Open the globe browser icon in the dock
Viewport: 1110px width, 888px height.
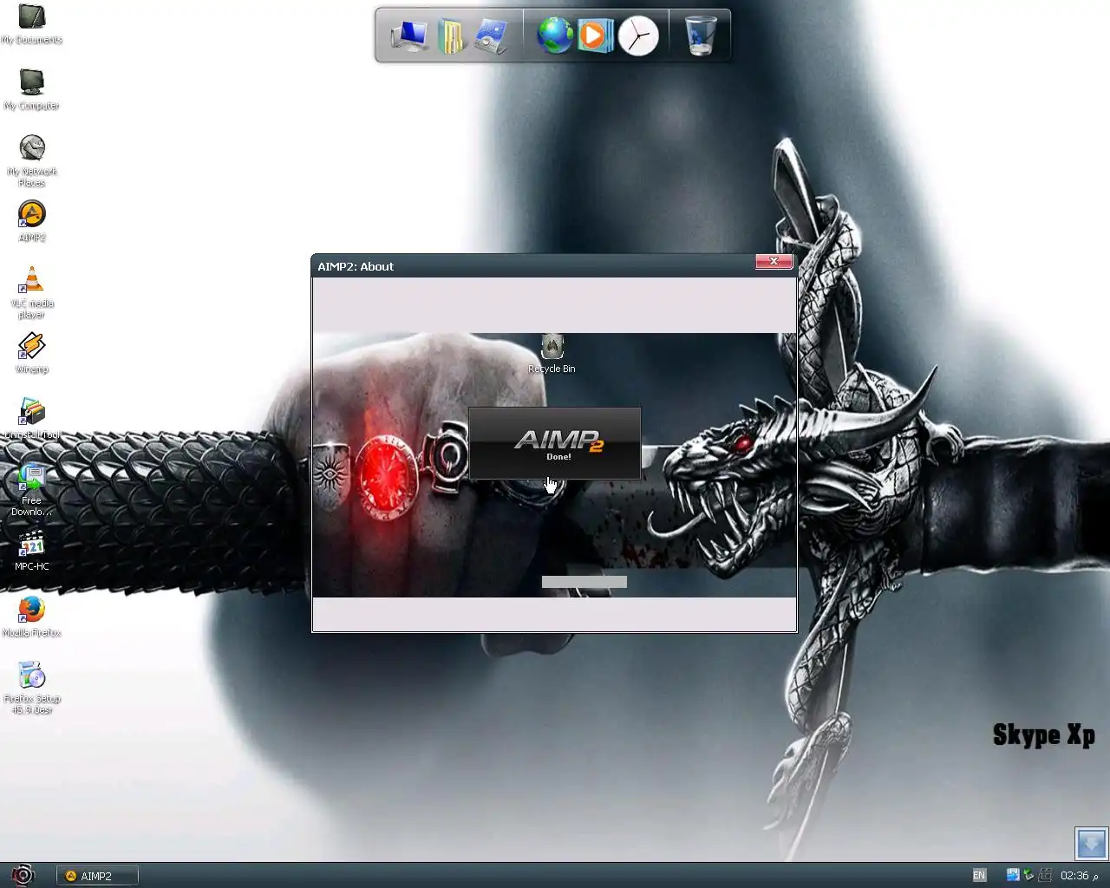tap(555, 36)
